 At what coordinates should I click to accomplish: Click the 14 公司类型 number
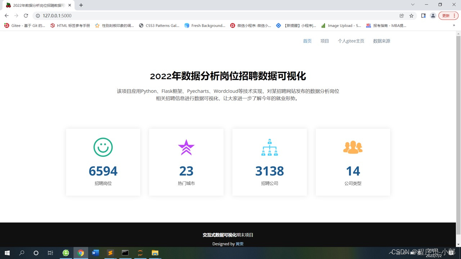tap(353, 171)
